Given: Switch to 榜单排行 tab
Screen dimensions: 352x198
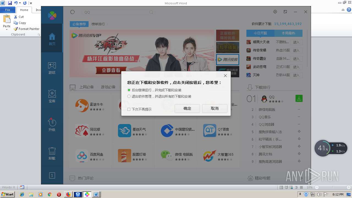Looking at the screenshot, I should coord(98,24).
